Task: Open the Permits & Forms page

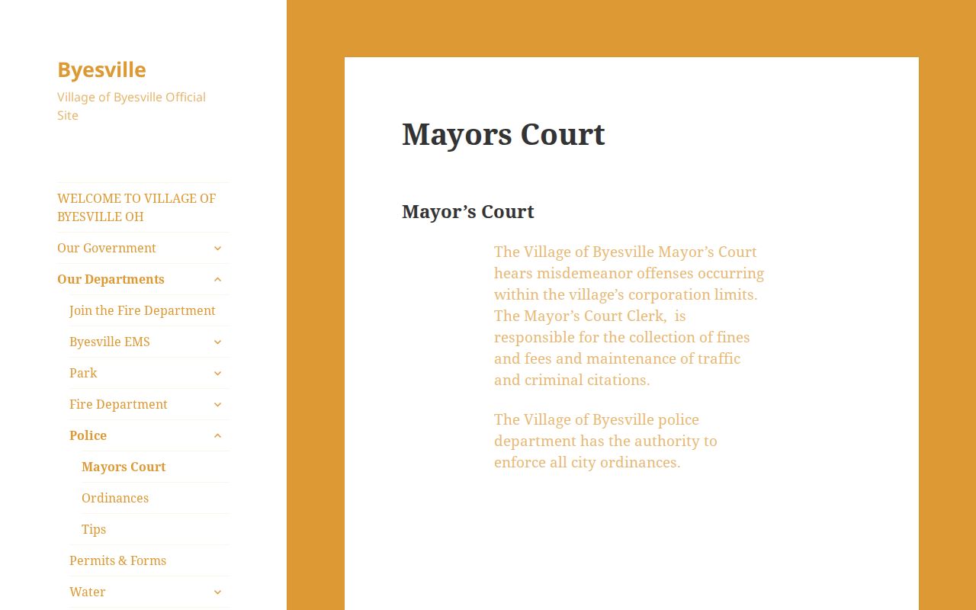Action: 117,560
